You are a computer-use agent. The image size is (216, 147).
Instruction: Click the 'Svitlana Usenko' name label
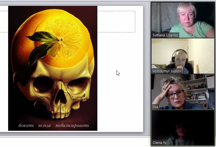click(165, 35)
